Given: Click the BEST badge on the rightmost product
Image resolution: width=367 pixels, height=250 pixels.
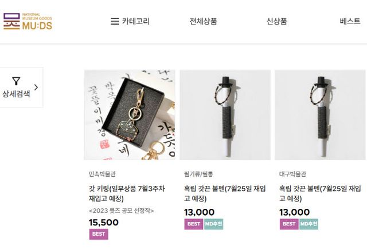Looking at the screenshot, I should point(289,224).
